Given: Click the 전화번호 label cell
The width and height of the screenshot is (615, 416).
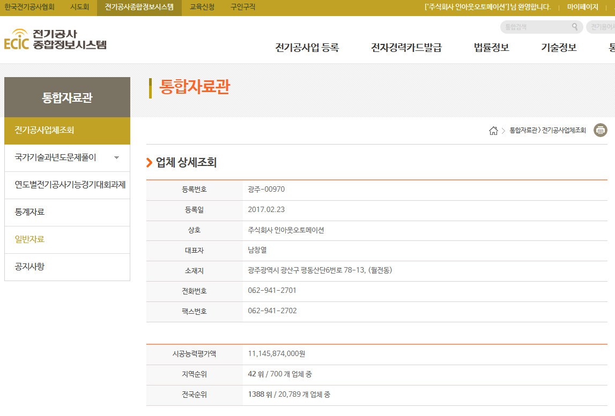Looking at the screenshot, I should pos(195,291).
